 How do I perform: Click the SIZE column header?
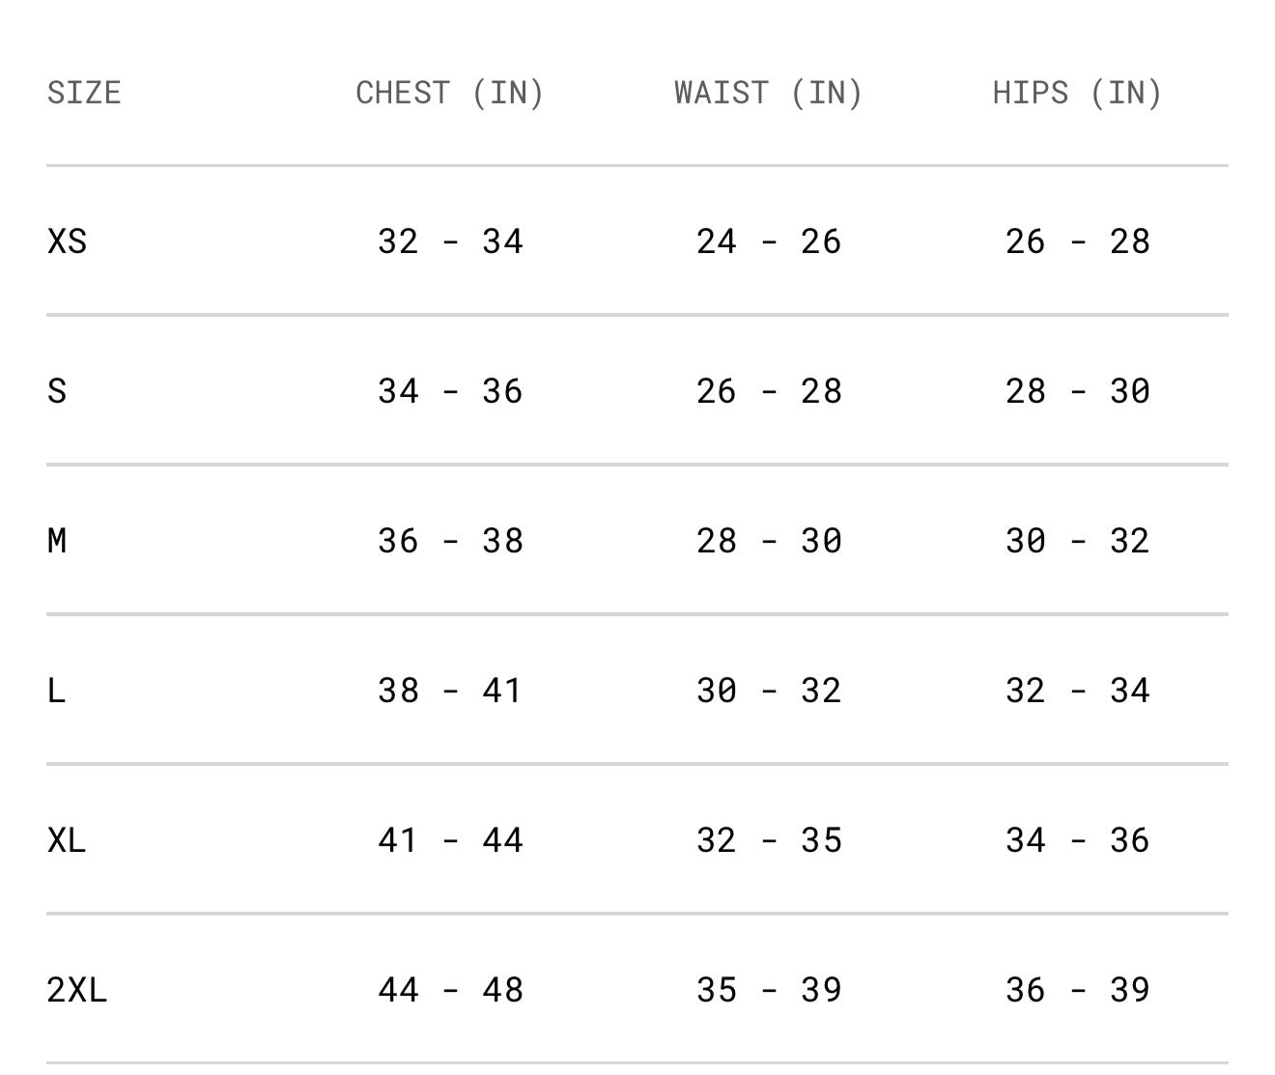click(x=84, y=93)
